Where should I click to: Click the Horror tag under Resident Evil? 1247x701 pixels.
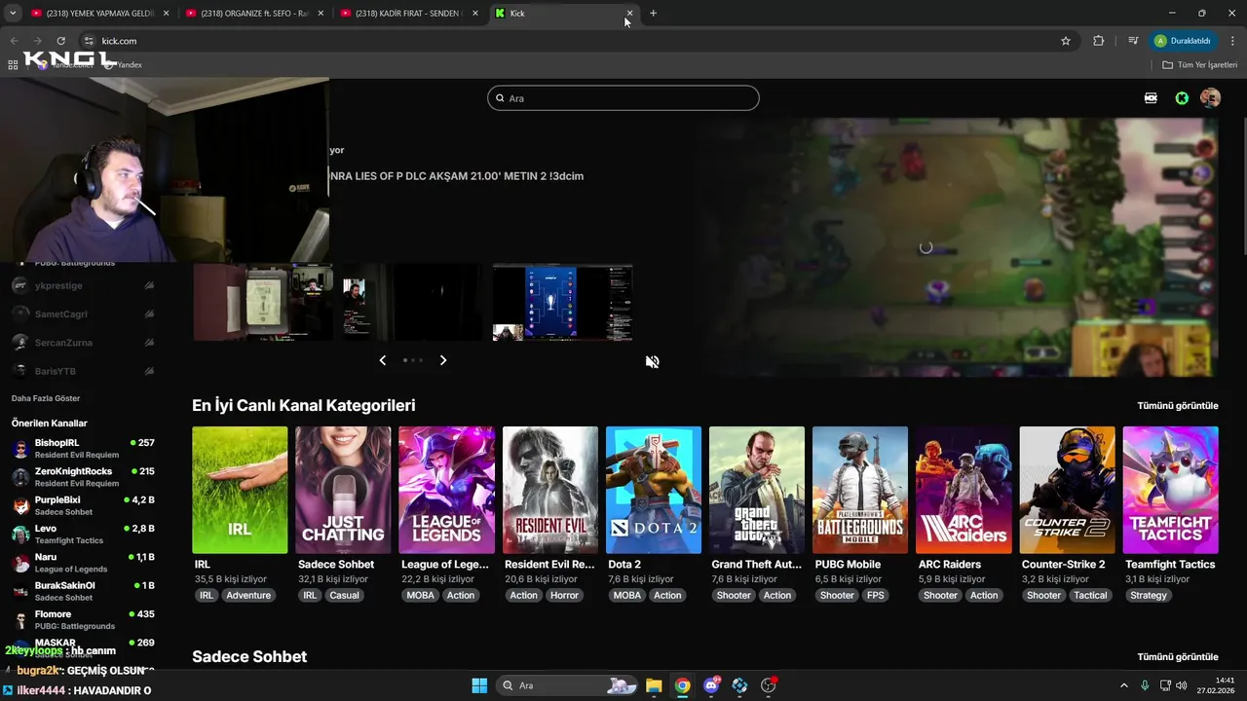(x=564, y=595)
